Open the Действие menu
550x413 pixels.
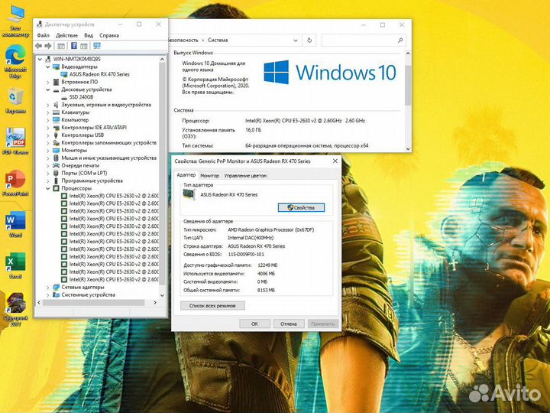coord(66,35)
